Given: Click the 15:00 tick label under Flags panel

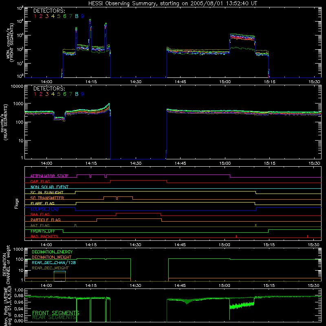Looking at the screenshot, I should pos(225,245).
